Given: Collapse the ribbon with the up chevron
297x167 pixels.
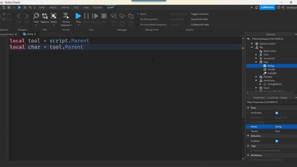Looking at the screenshot, I should point(252,7).
